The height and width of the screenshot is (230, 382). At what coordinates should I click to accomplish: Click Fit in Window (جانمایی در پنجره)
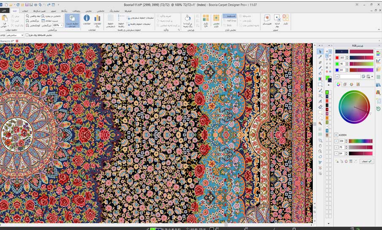click(51, 16)
